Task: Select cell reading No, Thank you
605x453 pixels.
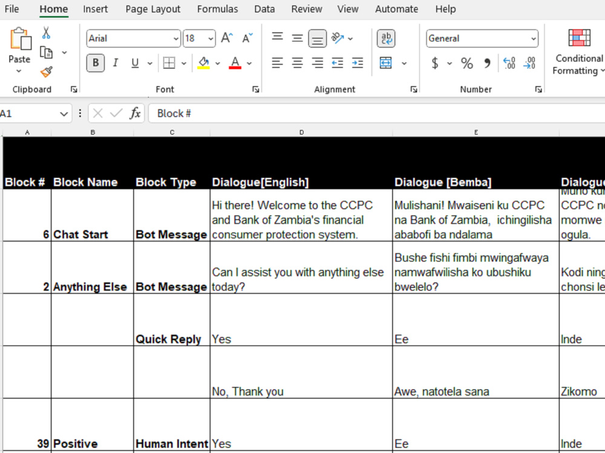Action: tap(301, 372)
